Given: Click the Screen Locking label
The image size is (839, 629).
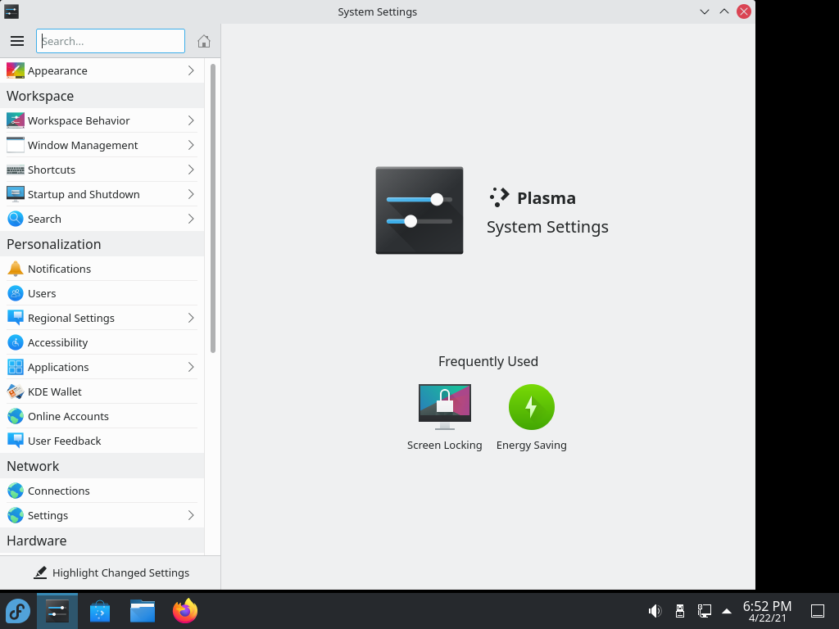Looking at the screenshot, I should [445, 445].
